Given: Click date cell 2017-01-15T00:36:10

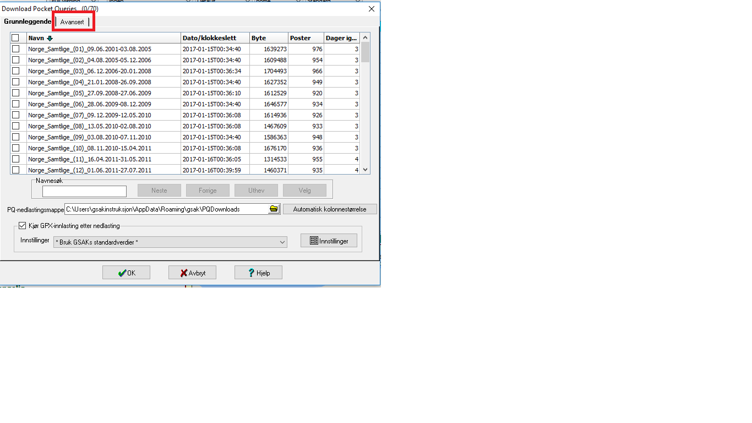Looking at the screenshot, I should click(212, 93).
